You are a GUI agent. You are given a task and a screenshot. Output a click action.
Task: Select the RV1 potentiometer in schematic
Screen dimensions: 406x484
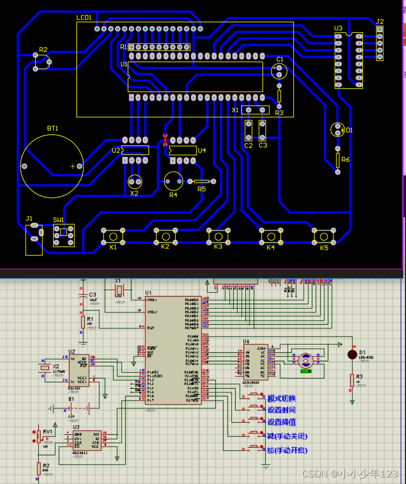pos(39,436)
